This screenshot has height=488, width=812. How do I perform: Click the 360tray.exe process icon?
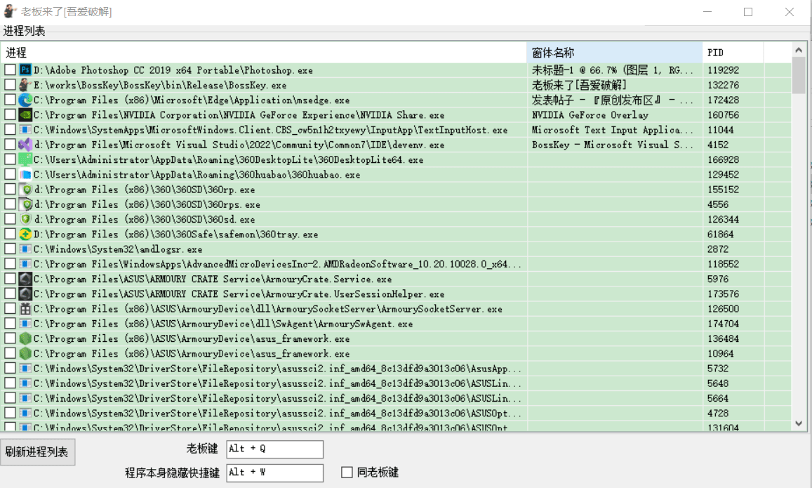[25, 234]
